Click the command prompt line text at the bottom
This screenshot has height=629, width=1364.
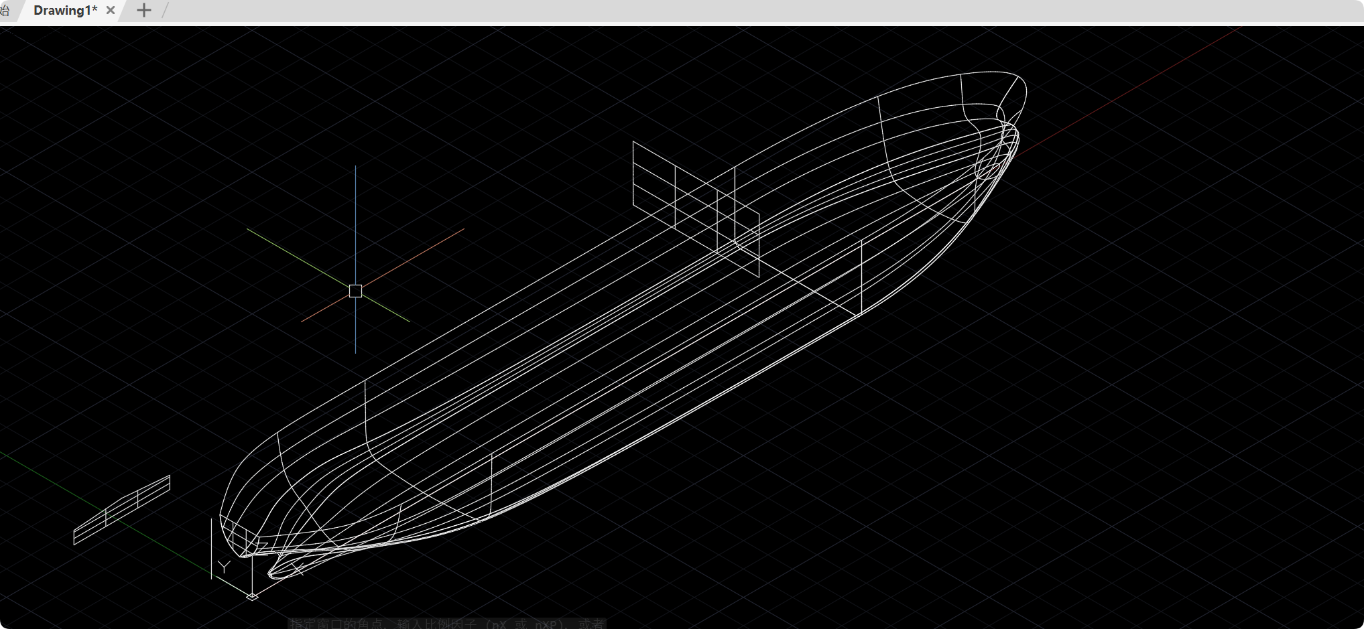point(447,624)
